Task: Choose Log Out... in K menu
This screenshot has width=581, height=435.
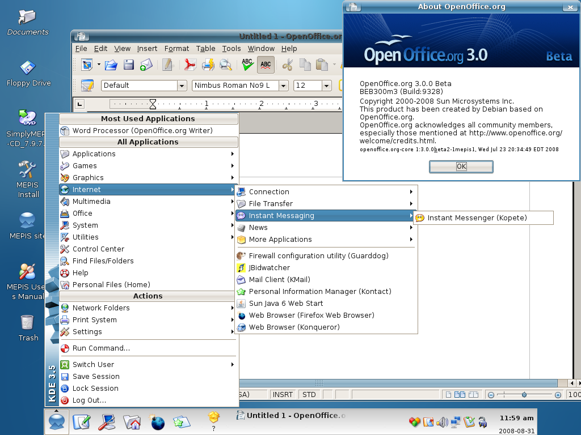Action: pos(148,400)
